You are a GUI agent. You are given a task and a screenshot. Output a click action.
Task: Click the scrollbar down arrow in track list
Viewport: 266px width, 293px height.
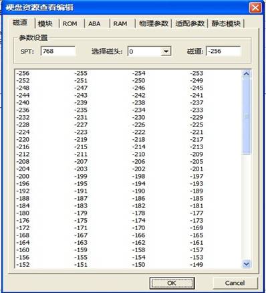[x=247, y=264]
